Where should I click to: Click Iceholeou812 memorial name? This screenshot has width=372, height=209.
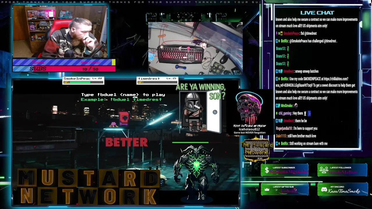pyautogui.click(x=249, y=129)
